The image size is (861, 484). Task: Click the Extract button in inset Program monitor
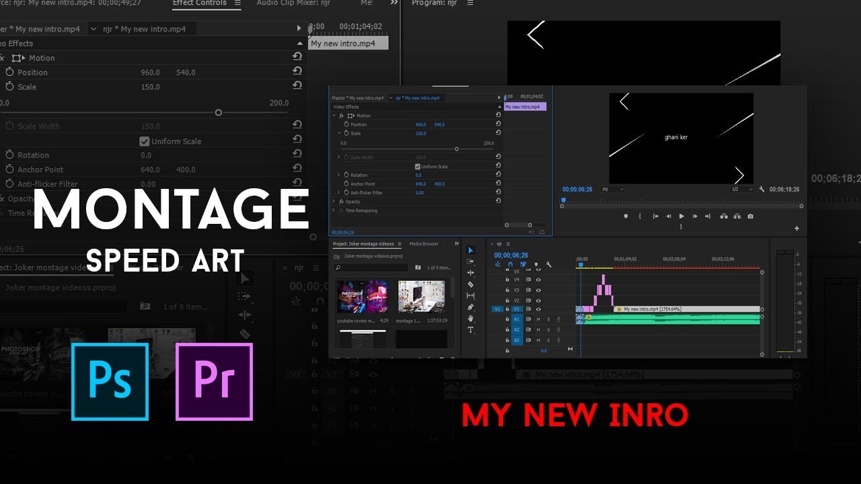737,216
